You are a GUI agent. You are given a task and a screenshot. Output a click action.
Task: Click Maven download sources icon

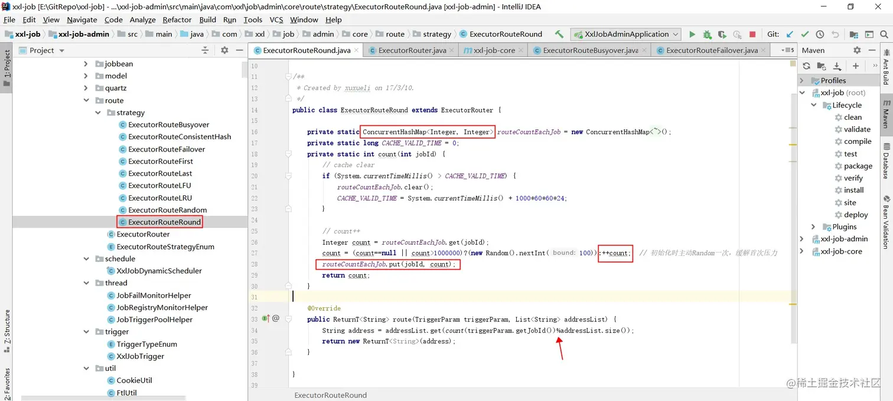836,66
